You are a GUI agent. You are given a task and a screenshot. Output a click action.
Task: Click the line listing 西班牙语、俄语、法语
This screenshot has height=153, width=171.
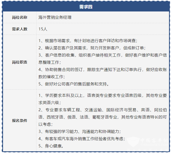pos(103,117)
